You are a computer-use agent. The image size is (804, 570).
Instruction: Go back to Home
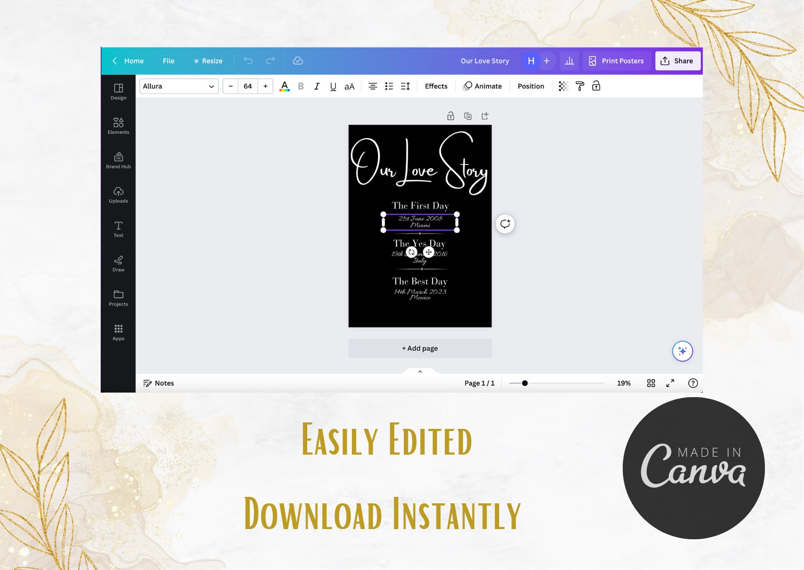point(128,61)
